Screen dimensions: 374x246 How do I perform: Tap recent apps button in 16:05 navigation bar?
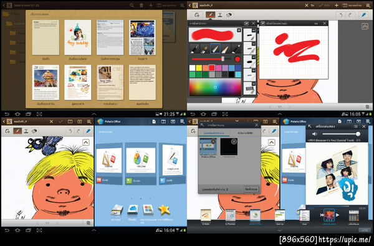pos(214,114)
